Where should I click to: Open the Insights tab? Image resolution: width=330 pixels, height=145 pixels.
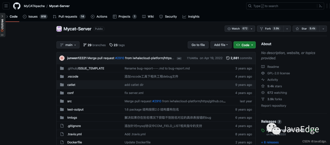(x=191, y=17)
